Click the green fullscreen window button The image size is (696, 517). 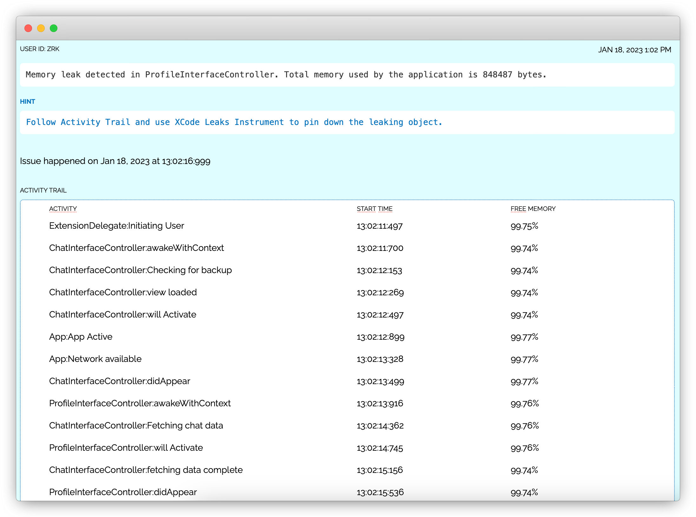tap(54, 28)
